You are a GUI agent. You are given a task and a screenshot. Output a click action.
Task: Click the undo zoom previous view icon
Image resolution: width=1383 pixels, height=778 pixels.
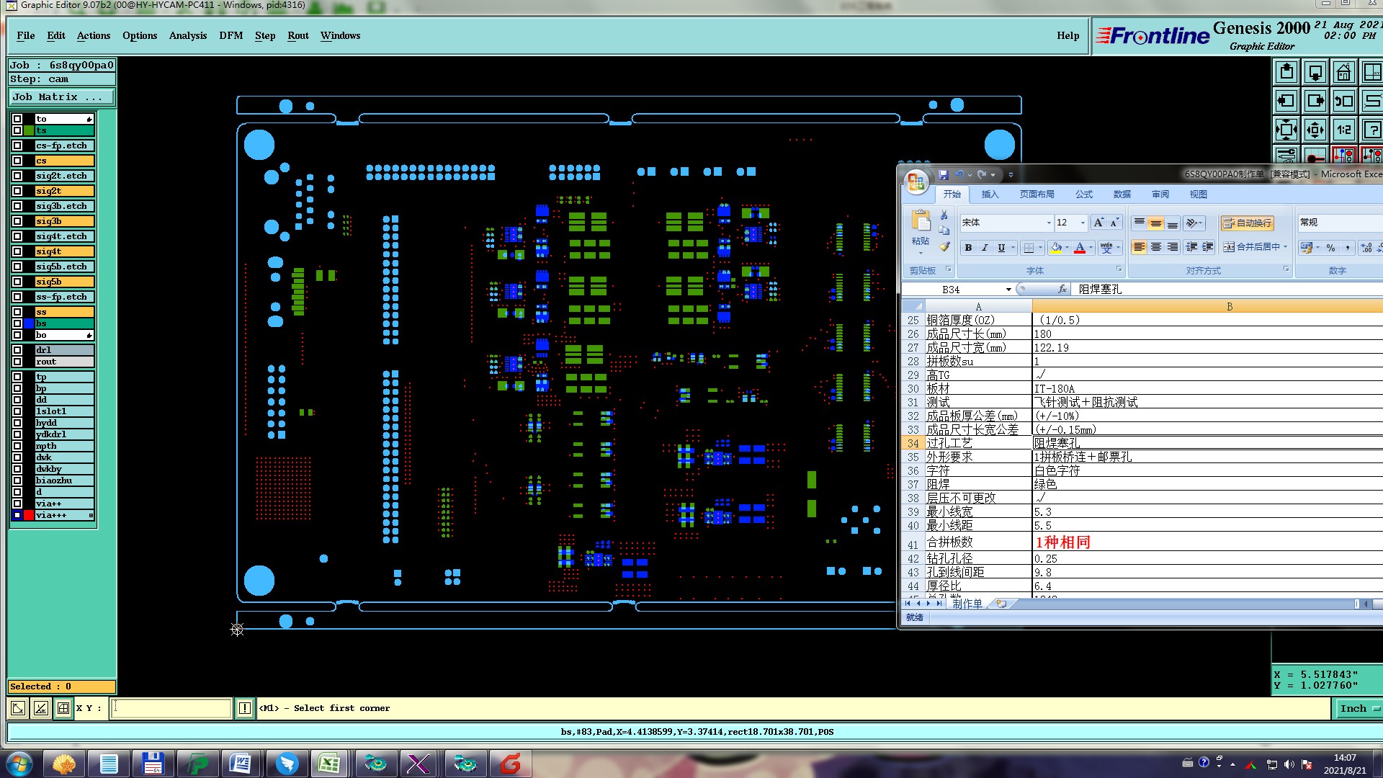(x=1344, y=101)
